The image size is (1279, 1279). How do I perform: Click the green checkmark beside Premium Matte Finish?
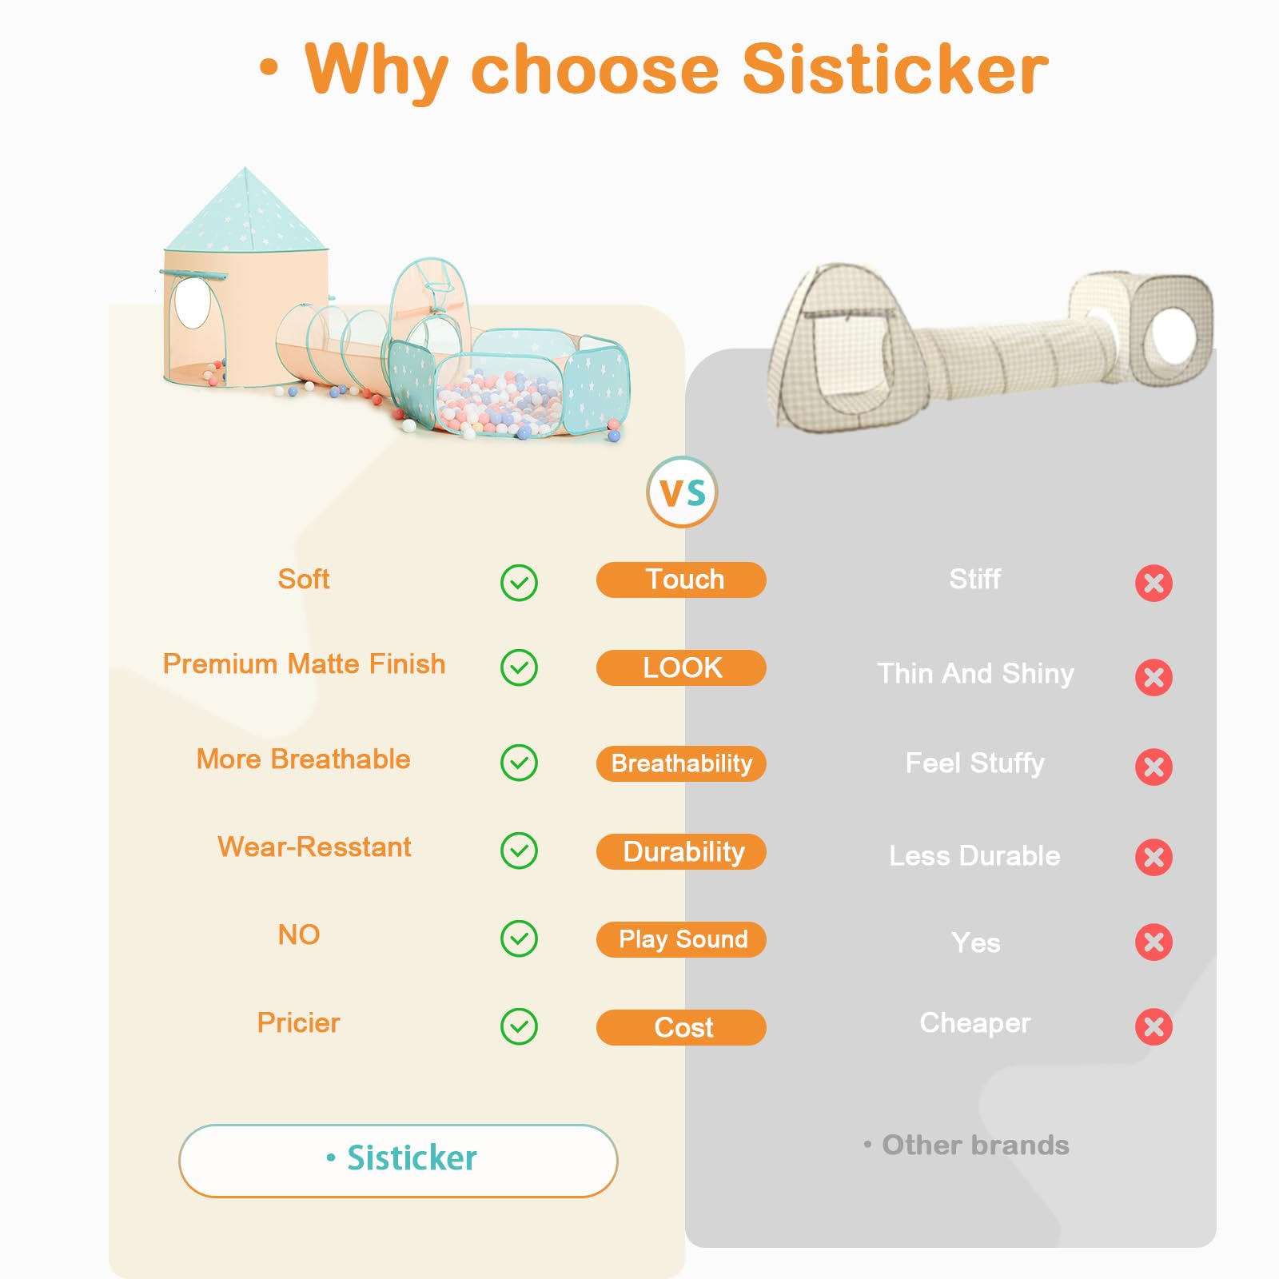(x=519, y=667)
